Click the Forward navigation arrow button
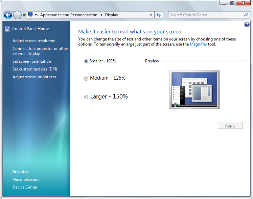The width and height of the screenshot is (253, 199). tap(17, 15)
